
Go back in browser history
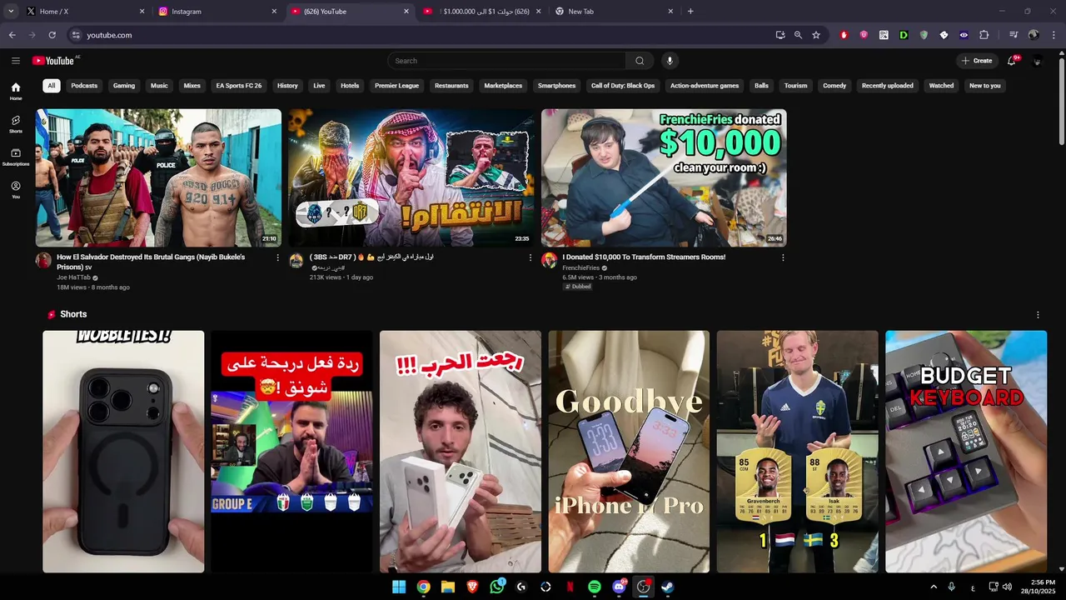(x=12, y=35)
